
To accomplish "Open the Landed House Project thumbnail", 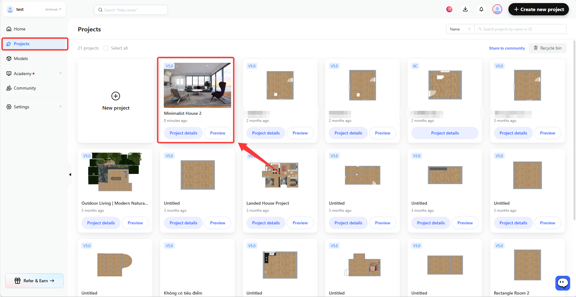I will pos(280,175).
